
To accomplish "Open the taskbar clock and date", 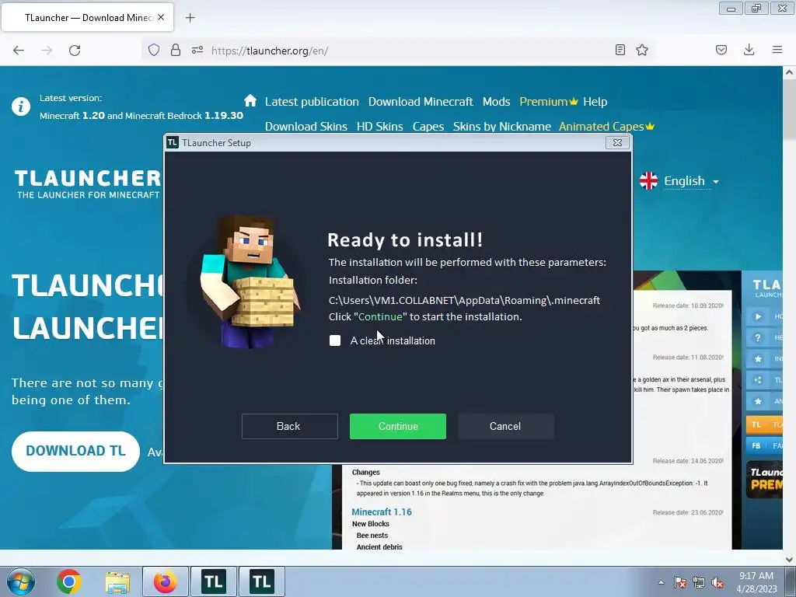I will coord(756,582).
